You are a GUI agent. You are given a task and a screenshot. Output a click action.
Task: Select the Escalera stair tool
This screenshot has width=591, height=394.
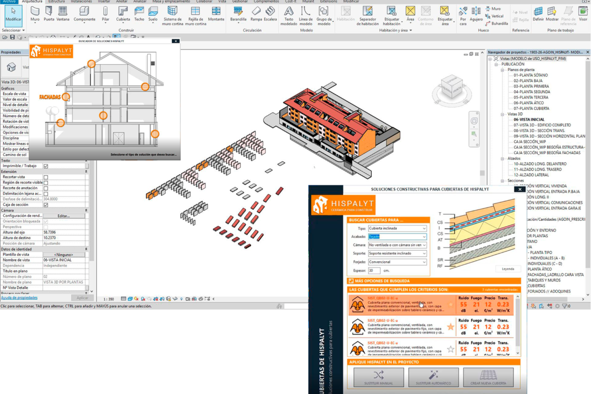[x=270, y=14]
